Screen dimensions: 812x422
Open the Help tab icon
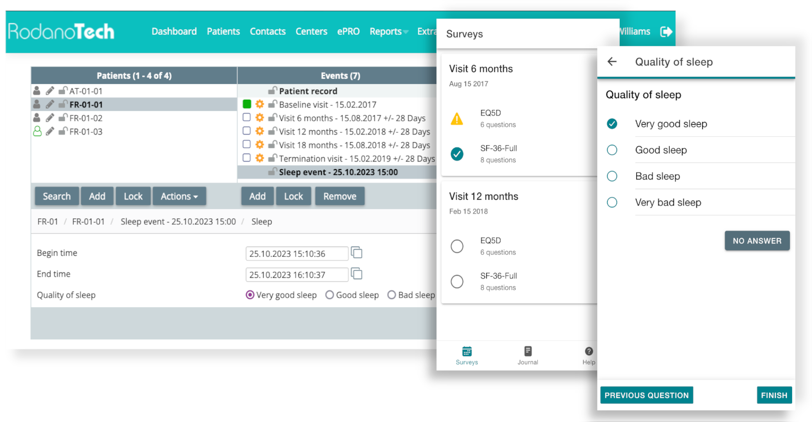pos(589,351)
